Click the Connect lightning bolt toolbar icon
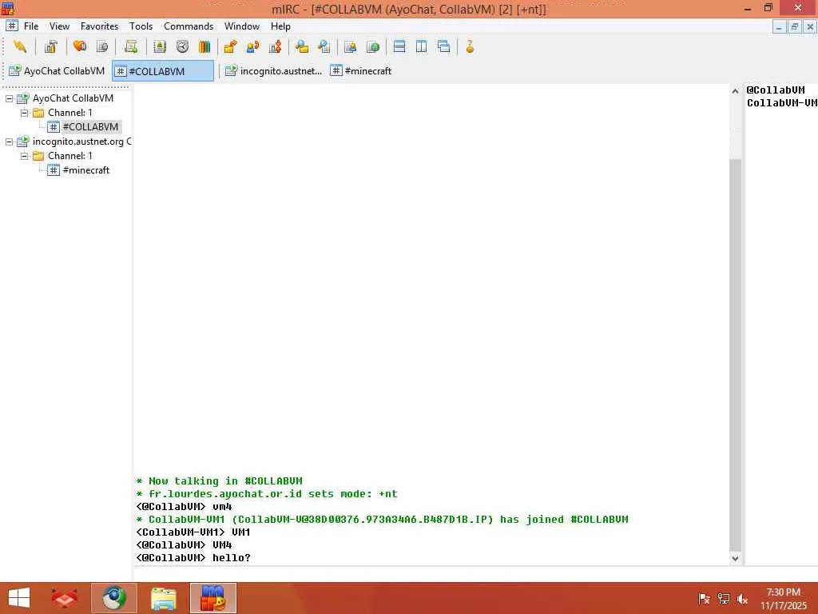 (20, 47)
